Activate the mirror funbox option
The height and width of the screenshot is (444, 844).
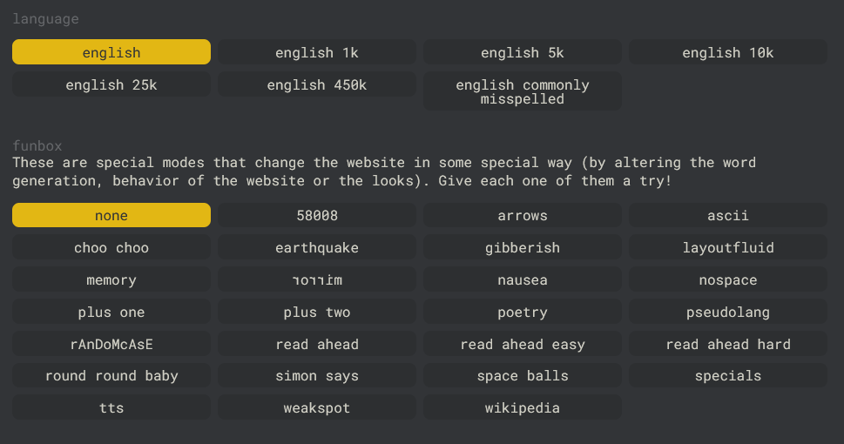[316, 279]
